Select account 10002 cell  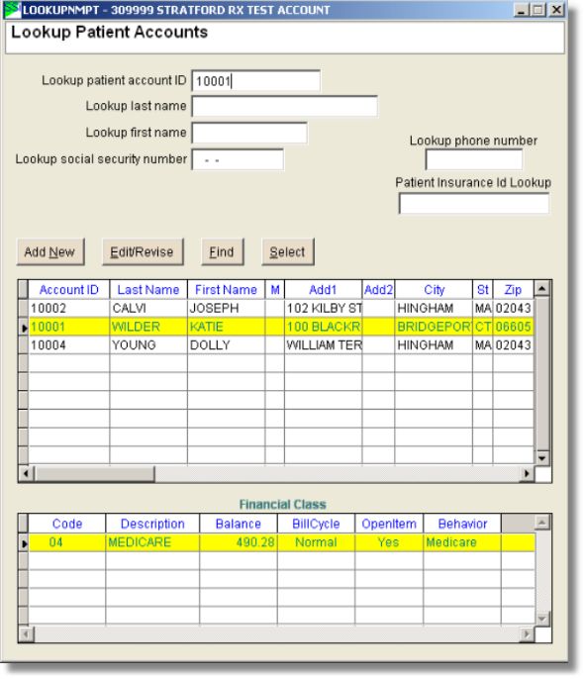[x=69, y=309]
